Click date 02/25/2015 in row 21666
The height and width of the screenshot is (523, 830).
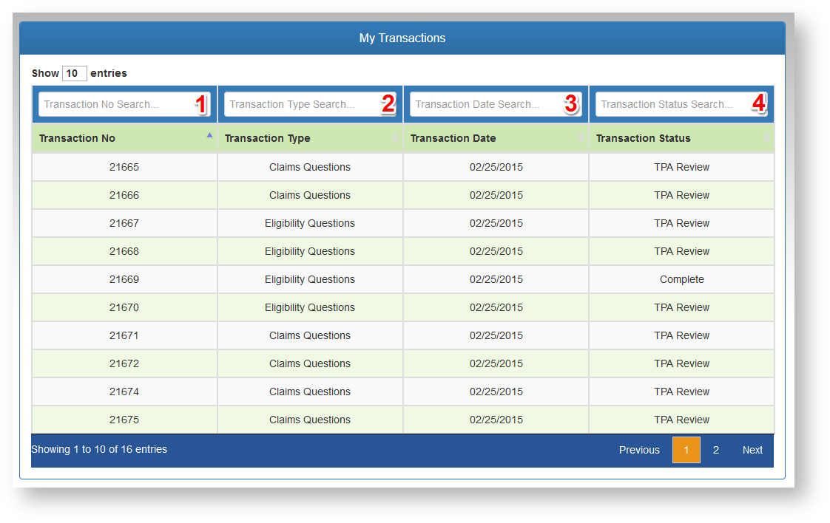click(x=496, y=195)
